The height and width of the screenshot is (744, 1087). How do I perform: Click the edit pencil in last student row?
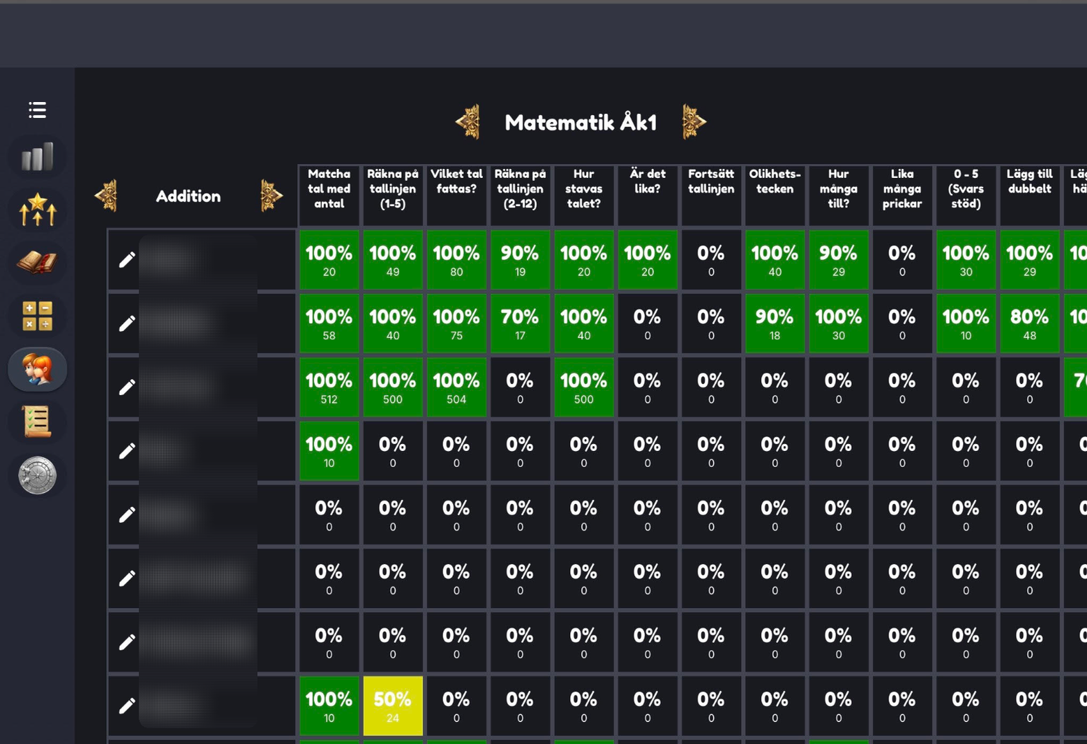(127, 706)
